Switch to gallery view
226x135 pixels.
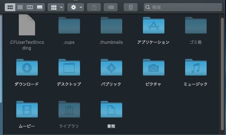coord(40,7)
